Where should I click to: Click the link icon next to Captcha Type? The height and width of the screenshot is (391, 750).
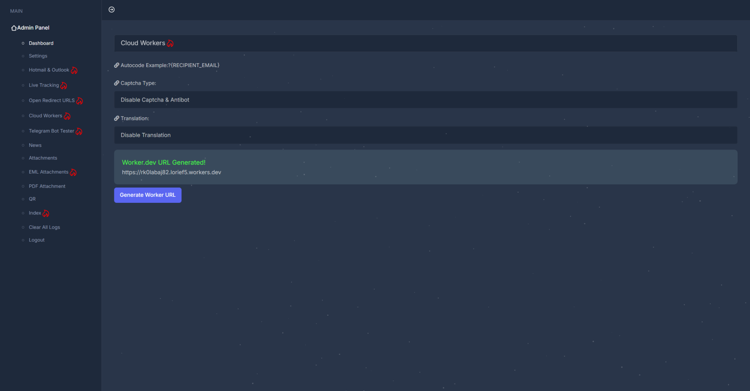pos(117,83)
